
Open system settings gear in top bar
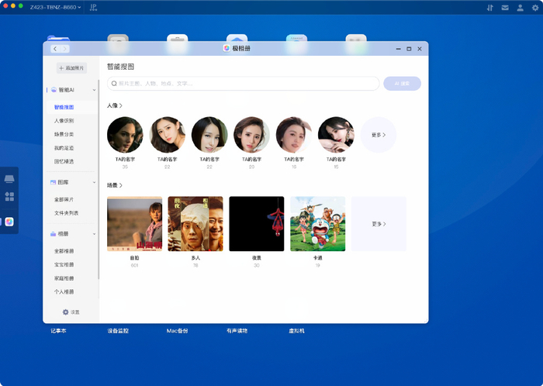coord(535,8)
